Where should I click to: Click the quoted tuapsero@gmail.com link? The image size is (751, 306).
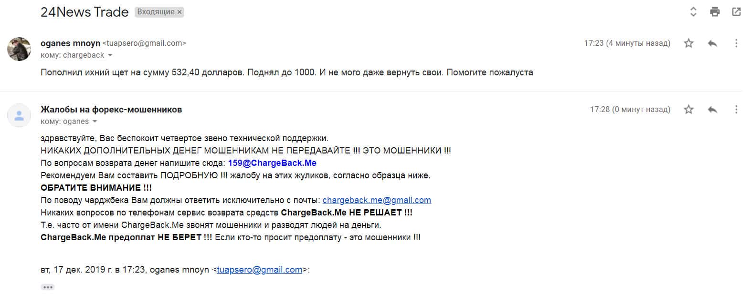259,270
